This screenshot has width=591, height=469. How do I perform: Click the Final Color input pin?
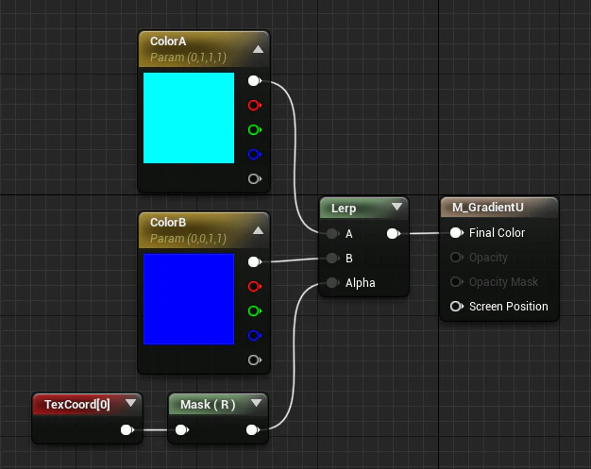(457, 233)
